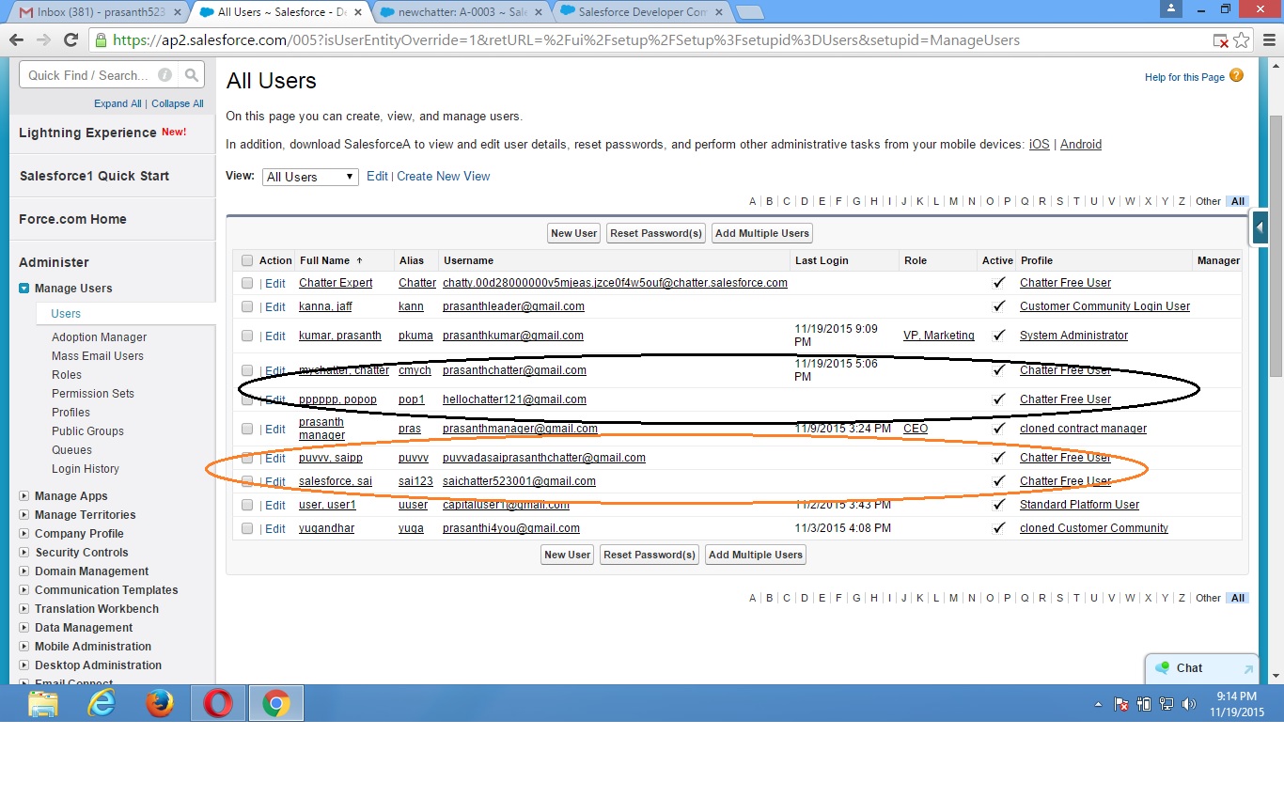Click the Quick Find magnifier icon
The height and width of the screenshot is (798, 1284).
[x=192, y=75]
